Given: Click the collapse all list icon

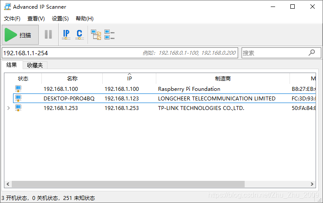Looking at the screenshot, I should pos(109,34).
